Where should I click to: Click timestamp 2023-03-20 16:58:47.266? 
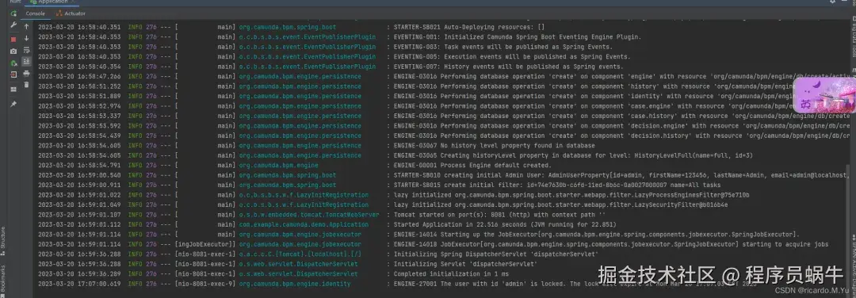pos(79,76)
